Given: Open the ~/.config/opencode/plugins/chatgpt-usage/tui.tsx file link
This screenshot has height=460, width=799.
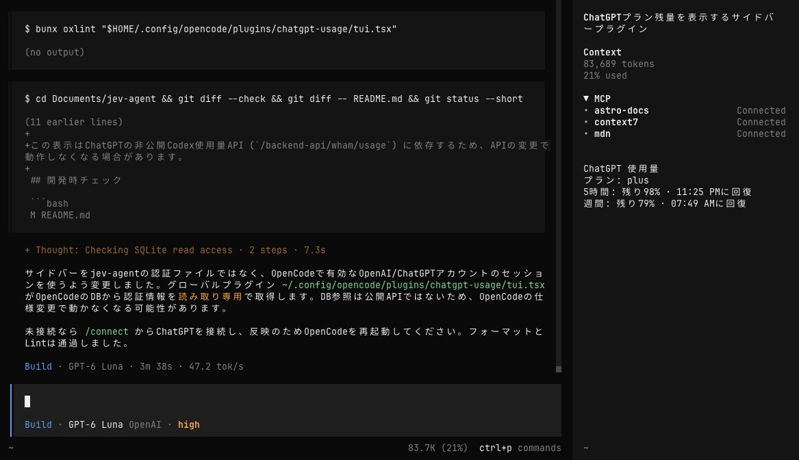Looking at the screenshot, I should [x=413, y=285].
